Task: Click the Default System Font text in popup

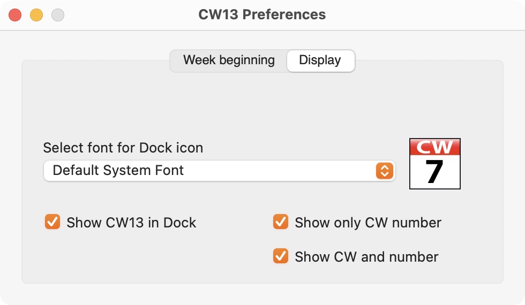Action: pos(118,170)
